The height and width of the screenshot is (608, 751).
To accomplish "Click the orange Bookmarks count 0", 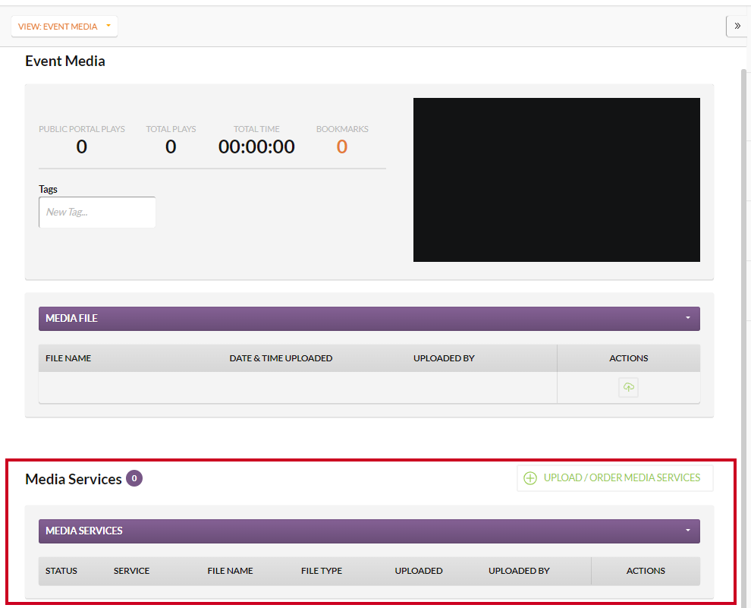I will coord(341,146).
